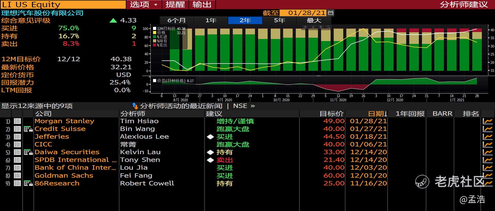The width and height of the screenshot is (495, 211).
Task: Sort by BARR column header
Action: 442,114
